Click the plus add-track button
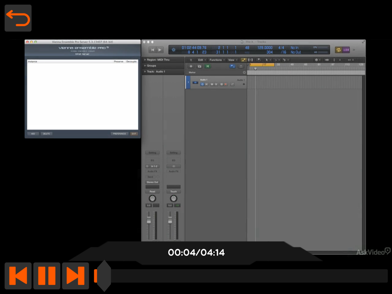This screenshot has width=392, height=294. click(191, 66)
